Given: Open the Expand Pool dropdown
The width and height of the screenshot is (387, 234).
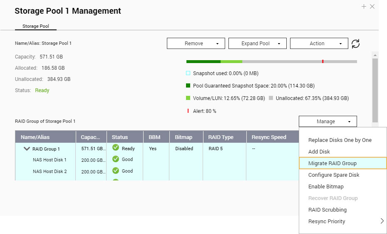Looking at the screenshot, I should pos(258,44).
